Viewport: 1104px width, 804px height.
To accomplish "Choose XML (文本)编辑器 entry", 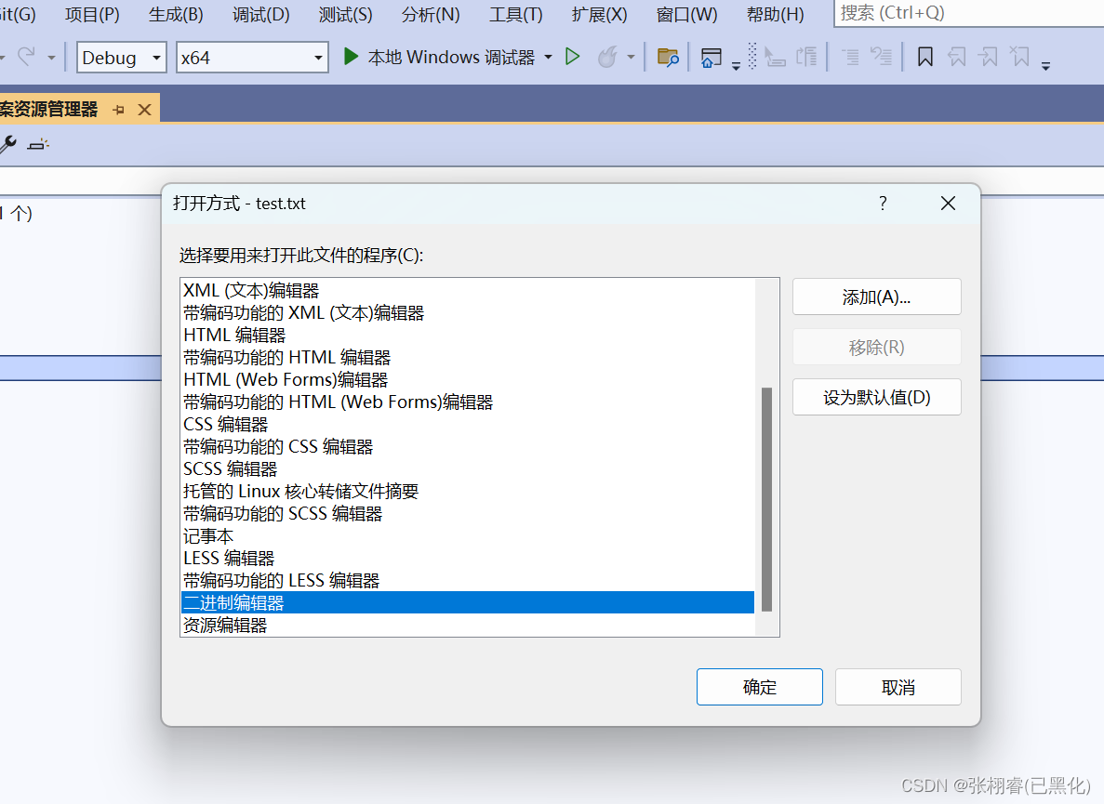I will (x=251, y=290).
